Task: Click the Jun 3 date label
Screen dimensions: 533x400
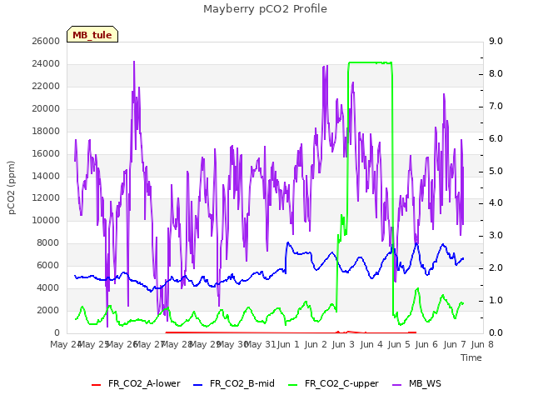Action: click(343, 344)
